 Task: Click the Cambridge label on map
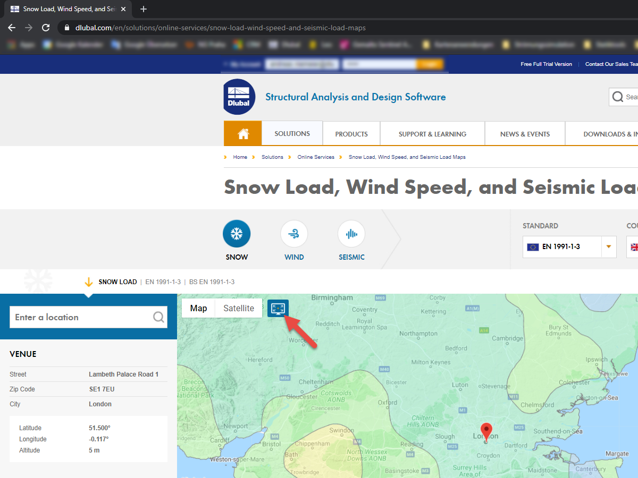[508, 338]
